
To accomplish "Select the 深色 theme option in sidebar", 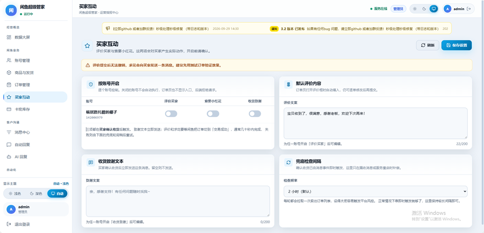I will tap(36, 193).
